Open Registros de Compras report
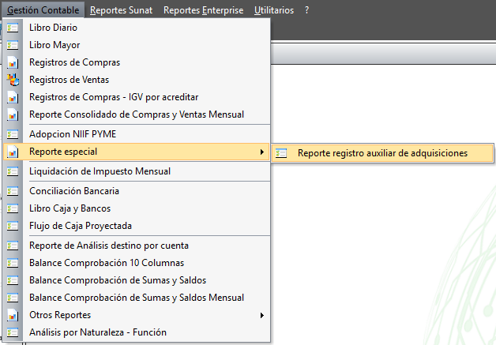This screenshot has height=345, width=496. pos(137,62)
